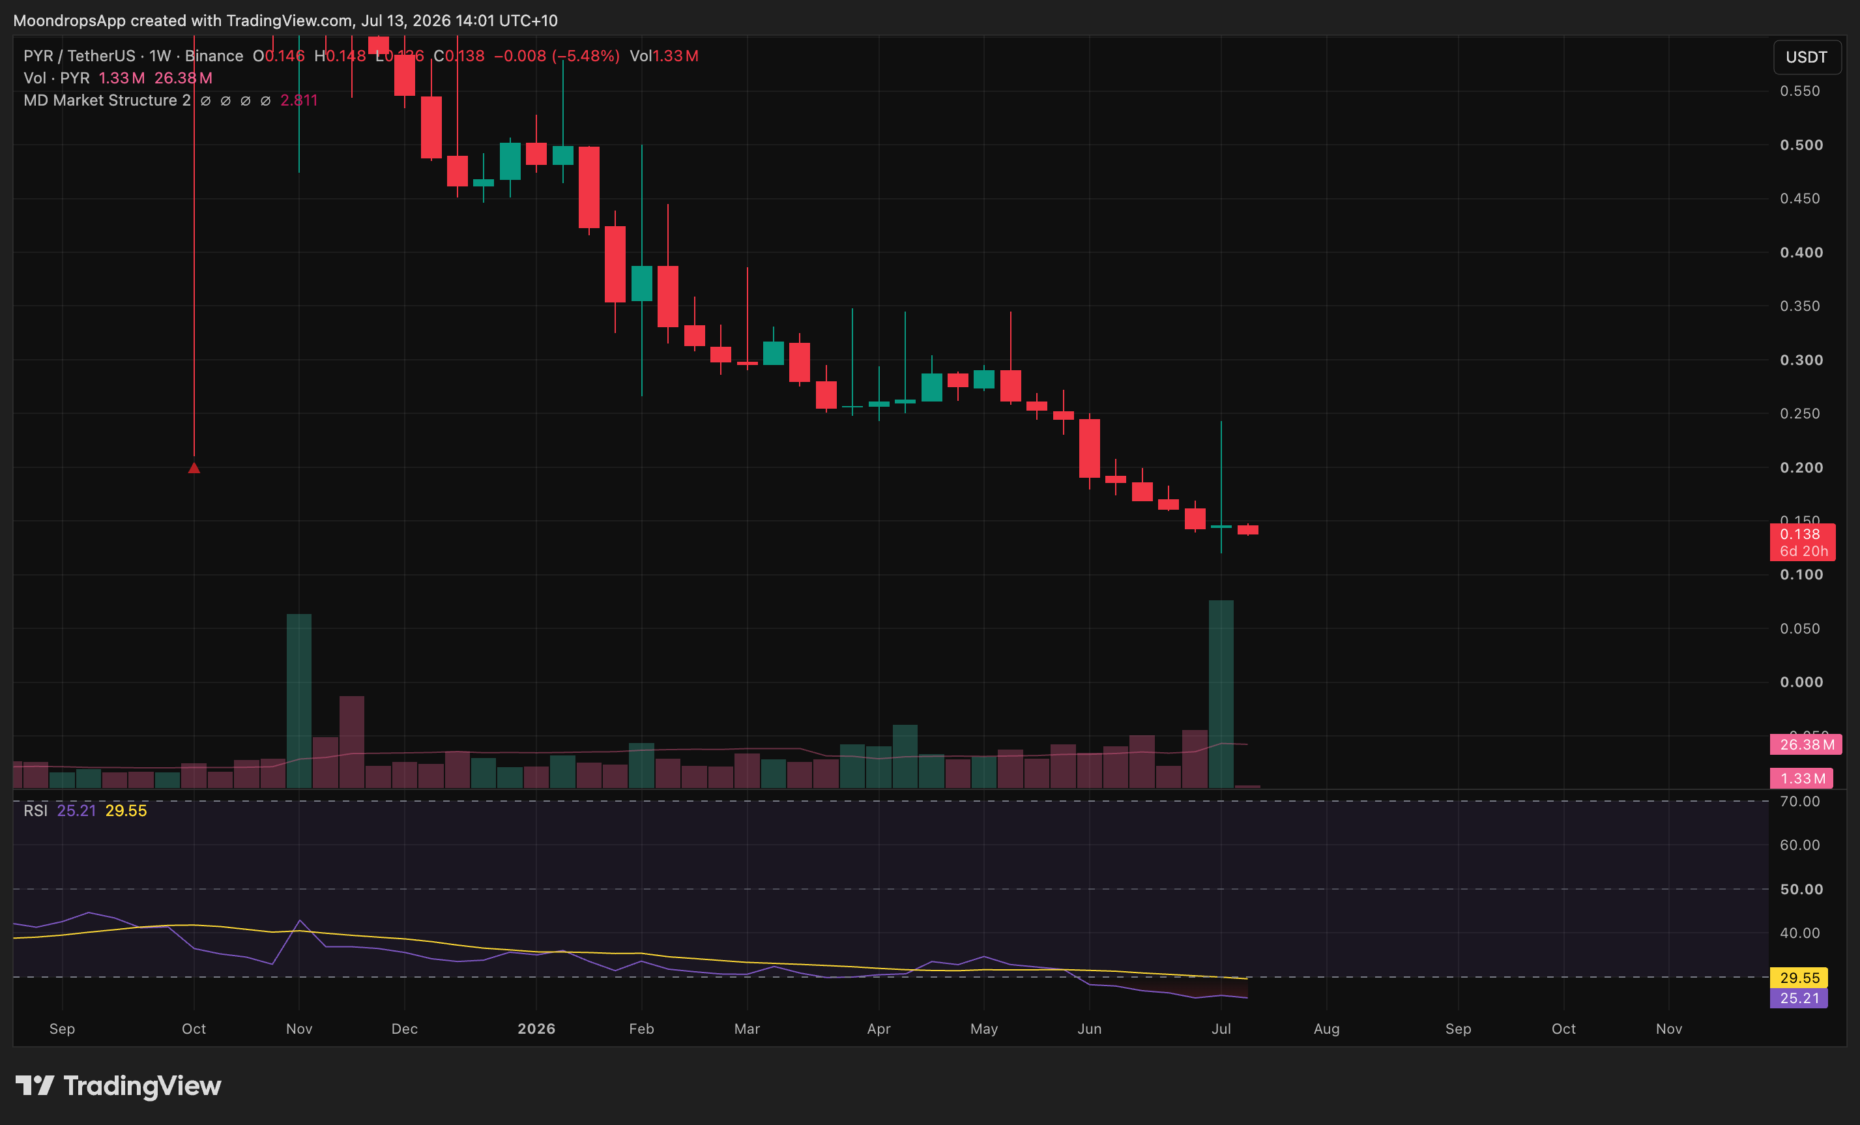Click the 0.550 price axis label
Screen dimensions: 1860x1125
click(1799, 91)
